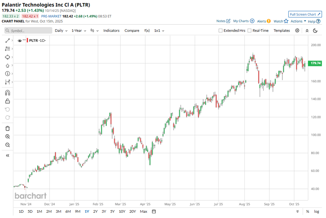The image size is (326, 218).
Task: Click the red PLTR series color swatch
Action: 27,40
